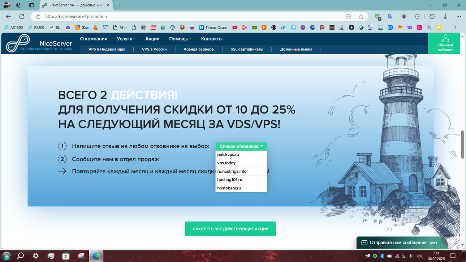Open the ВЦ bookmark

[x=55, y=27]
